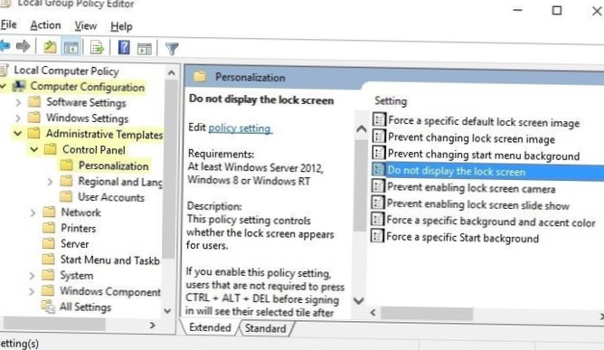Click the Server folder icon
This screenshot has width=604, height=350.
pos(49,243)
